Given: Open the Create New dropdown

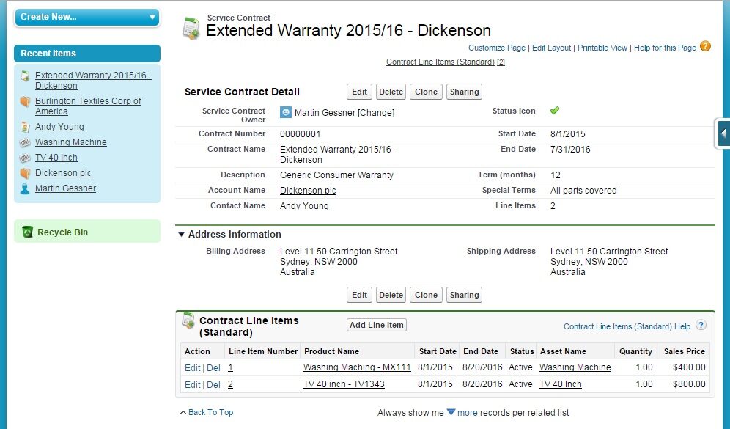Looking at the screenshot, I should 86,17.
